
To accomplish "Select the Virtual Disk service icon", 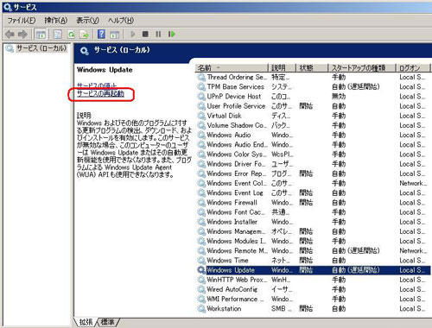I will (201, 116).
